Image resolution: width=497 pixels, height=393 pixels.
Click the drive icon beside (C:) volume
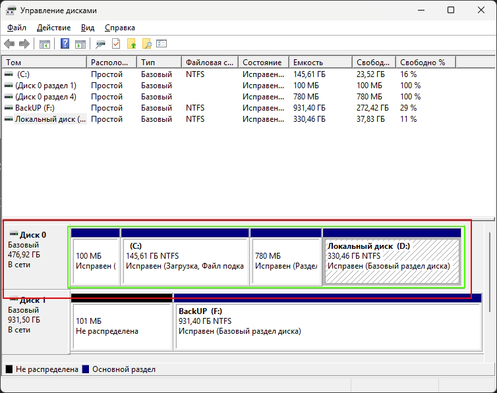9,74
